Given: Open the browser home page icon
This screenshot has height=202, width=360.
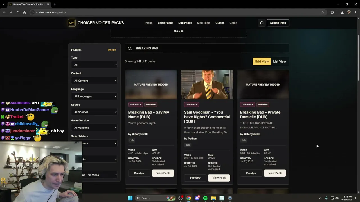Looking at the screenshot, I should (x=24, y=12).
